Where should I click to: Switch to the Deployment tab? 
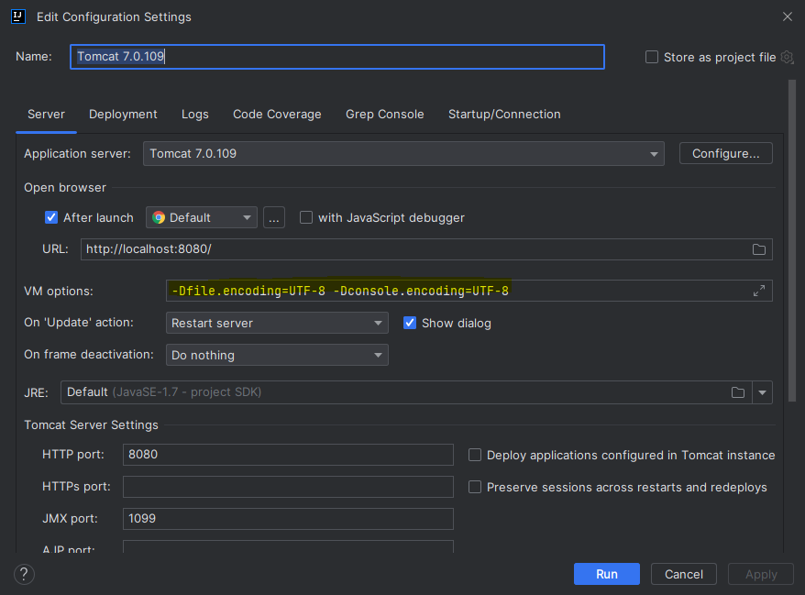coord(123,114)
